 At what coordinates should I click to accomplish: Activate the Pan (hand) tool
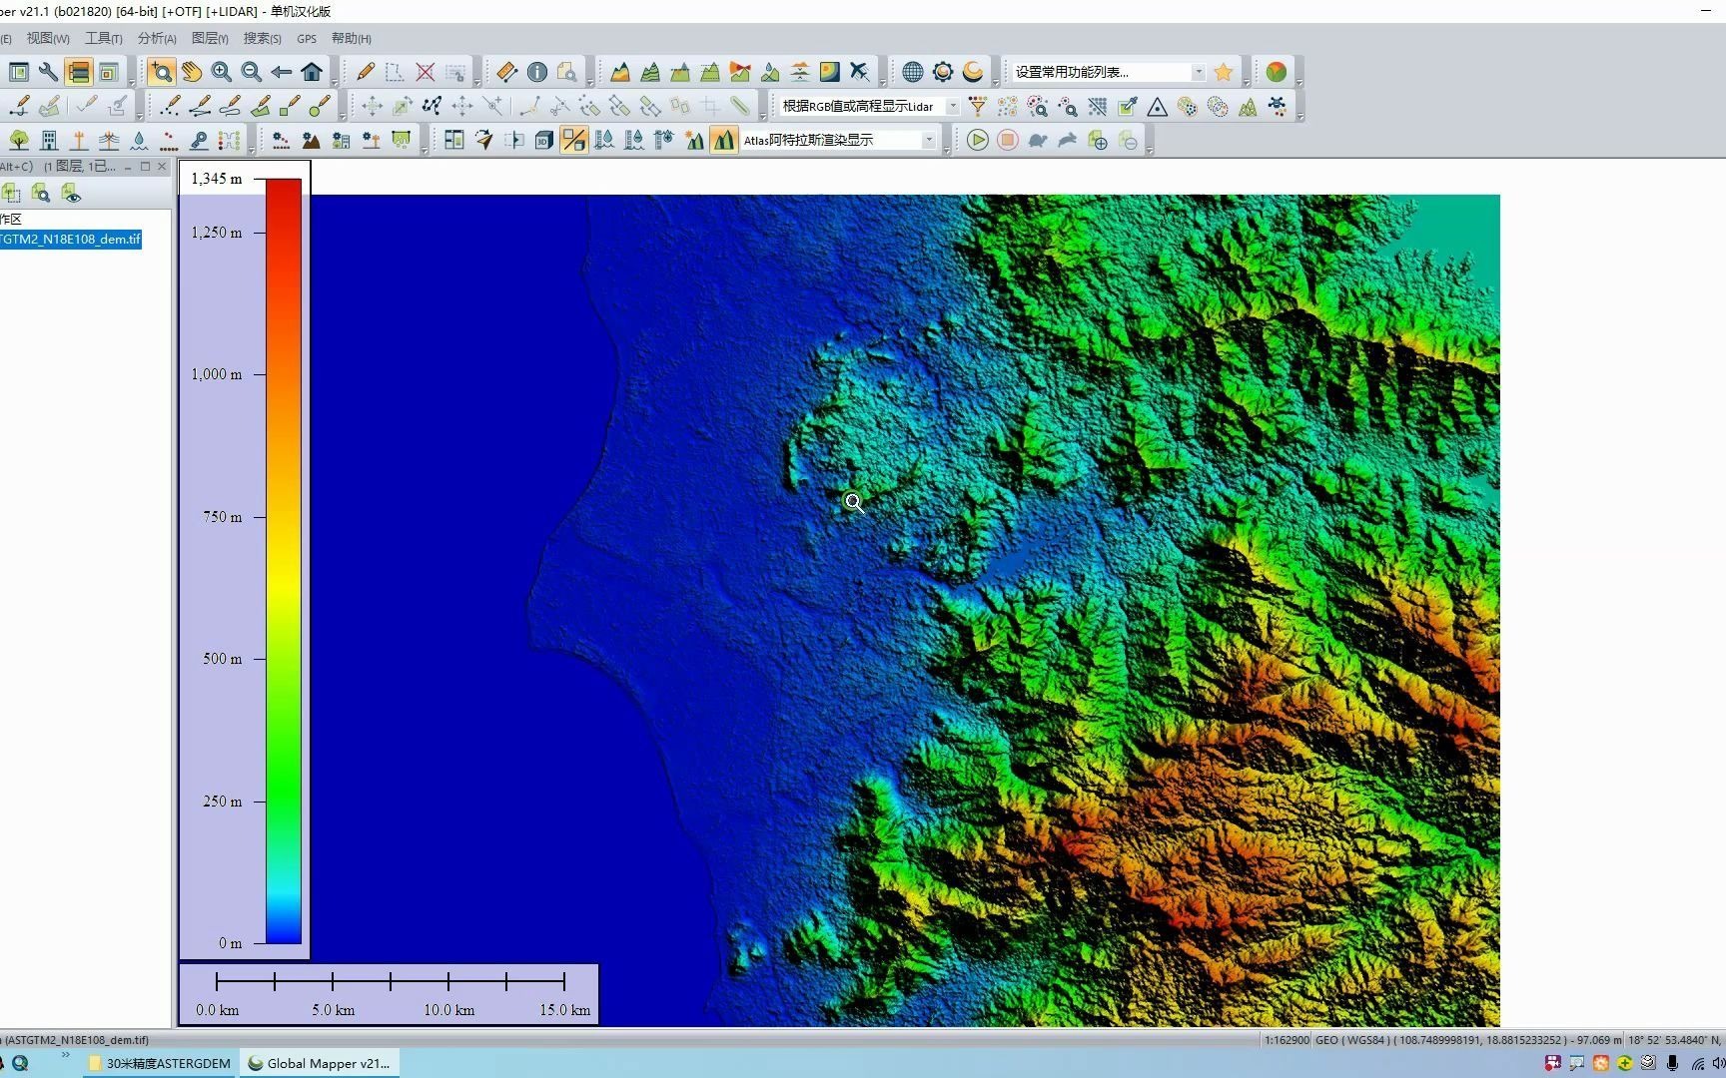(x=191, y=71)
